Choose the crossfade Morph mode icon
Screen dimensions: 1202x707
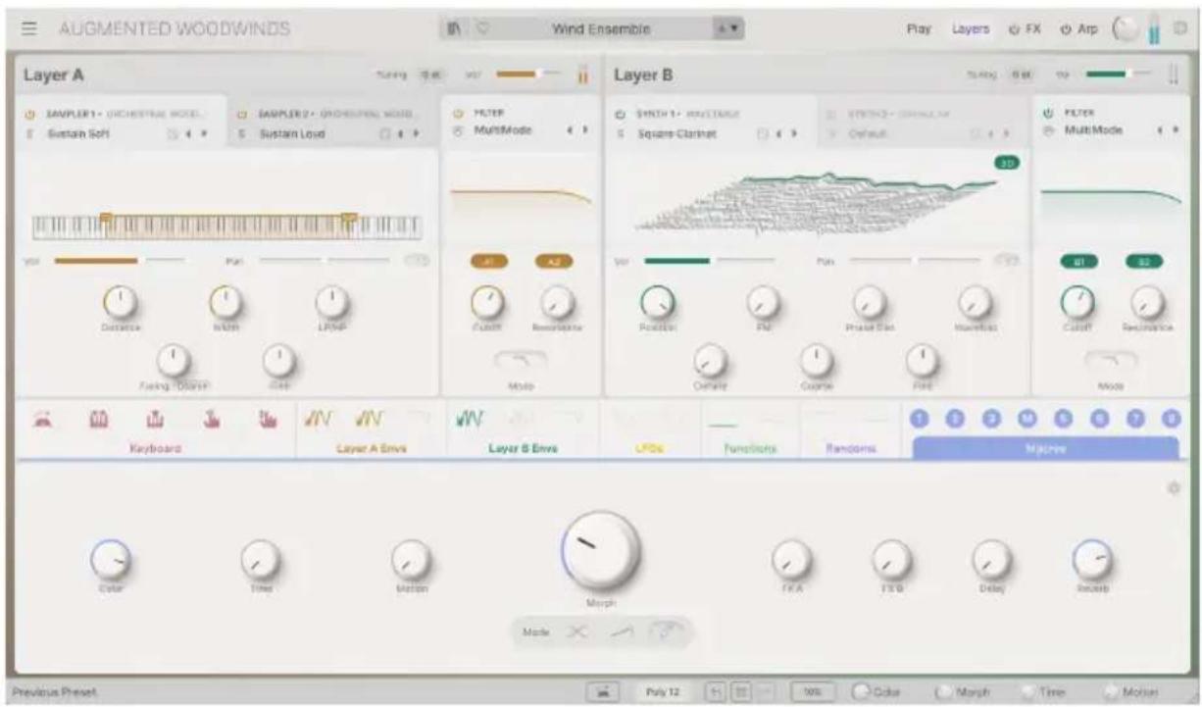pyautogui.click(x=578, y=632)
